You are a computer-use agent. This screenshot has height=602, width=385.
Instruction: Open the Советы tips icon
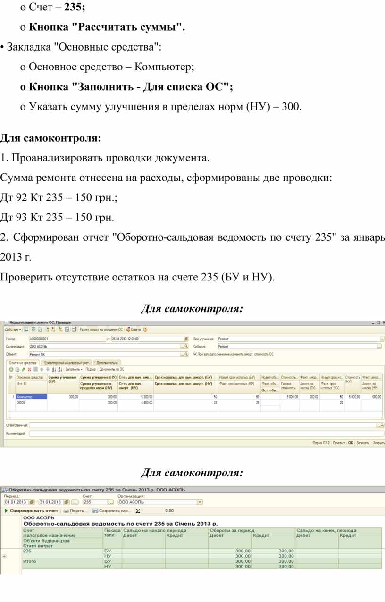pos(133,329)
